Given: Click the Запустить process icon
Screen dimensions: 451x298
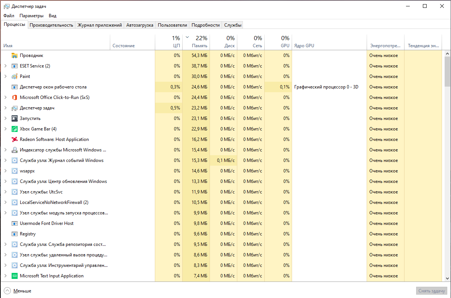Looking at the screenshot, I should [15, 118].
